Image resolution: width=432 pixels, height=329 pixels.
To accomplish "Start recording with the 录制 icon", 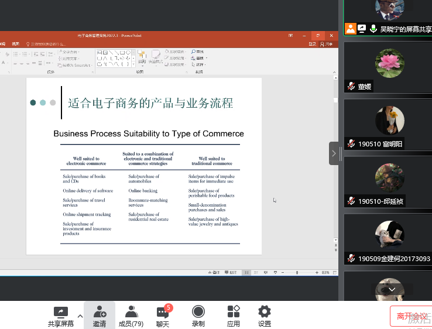I will tap(198, 312).
